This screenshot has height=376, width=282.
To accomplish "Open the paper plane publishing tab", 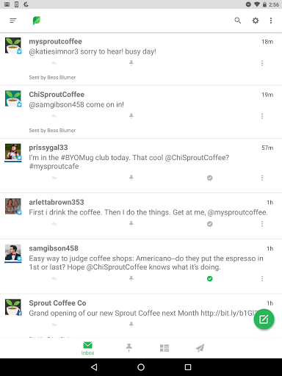I will (200, 348).
